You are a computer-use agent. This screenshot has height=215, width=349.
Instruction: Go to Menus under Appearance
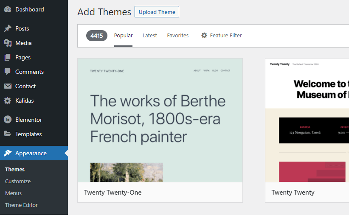click(13, 193)
